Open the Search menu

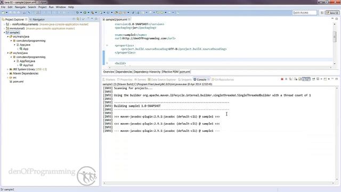pos(32,7)
